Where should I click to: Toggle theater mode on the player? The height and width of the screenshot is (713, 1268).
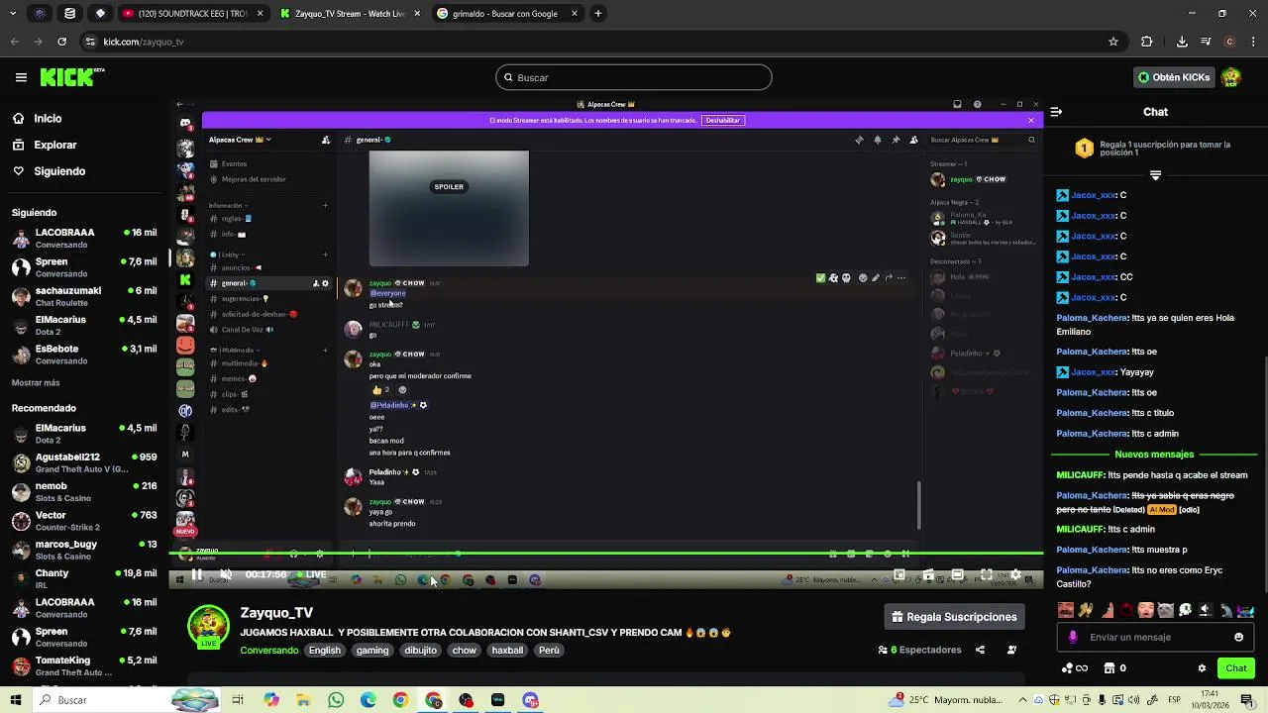tap(958, 574)
